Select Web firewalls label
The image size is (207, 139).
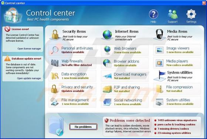pos(72,61)
